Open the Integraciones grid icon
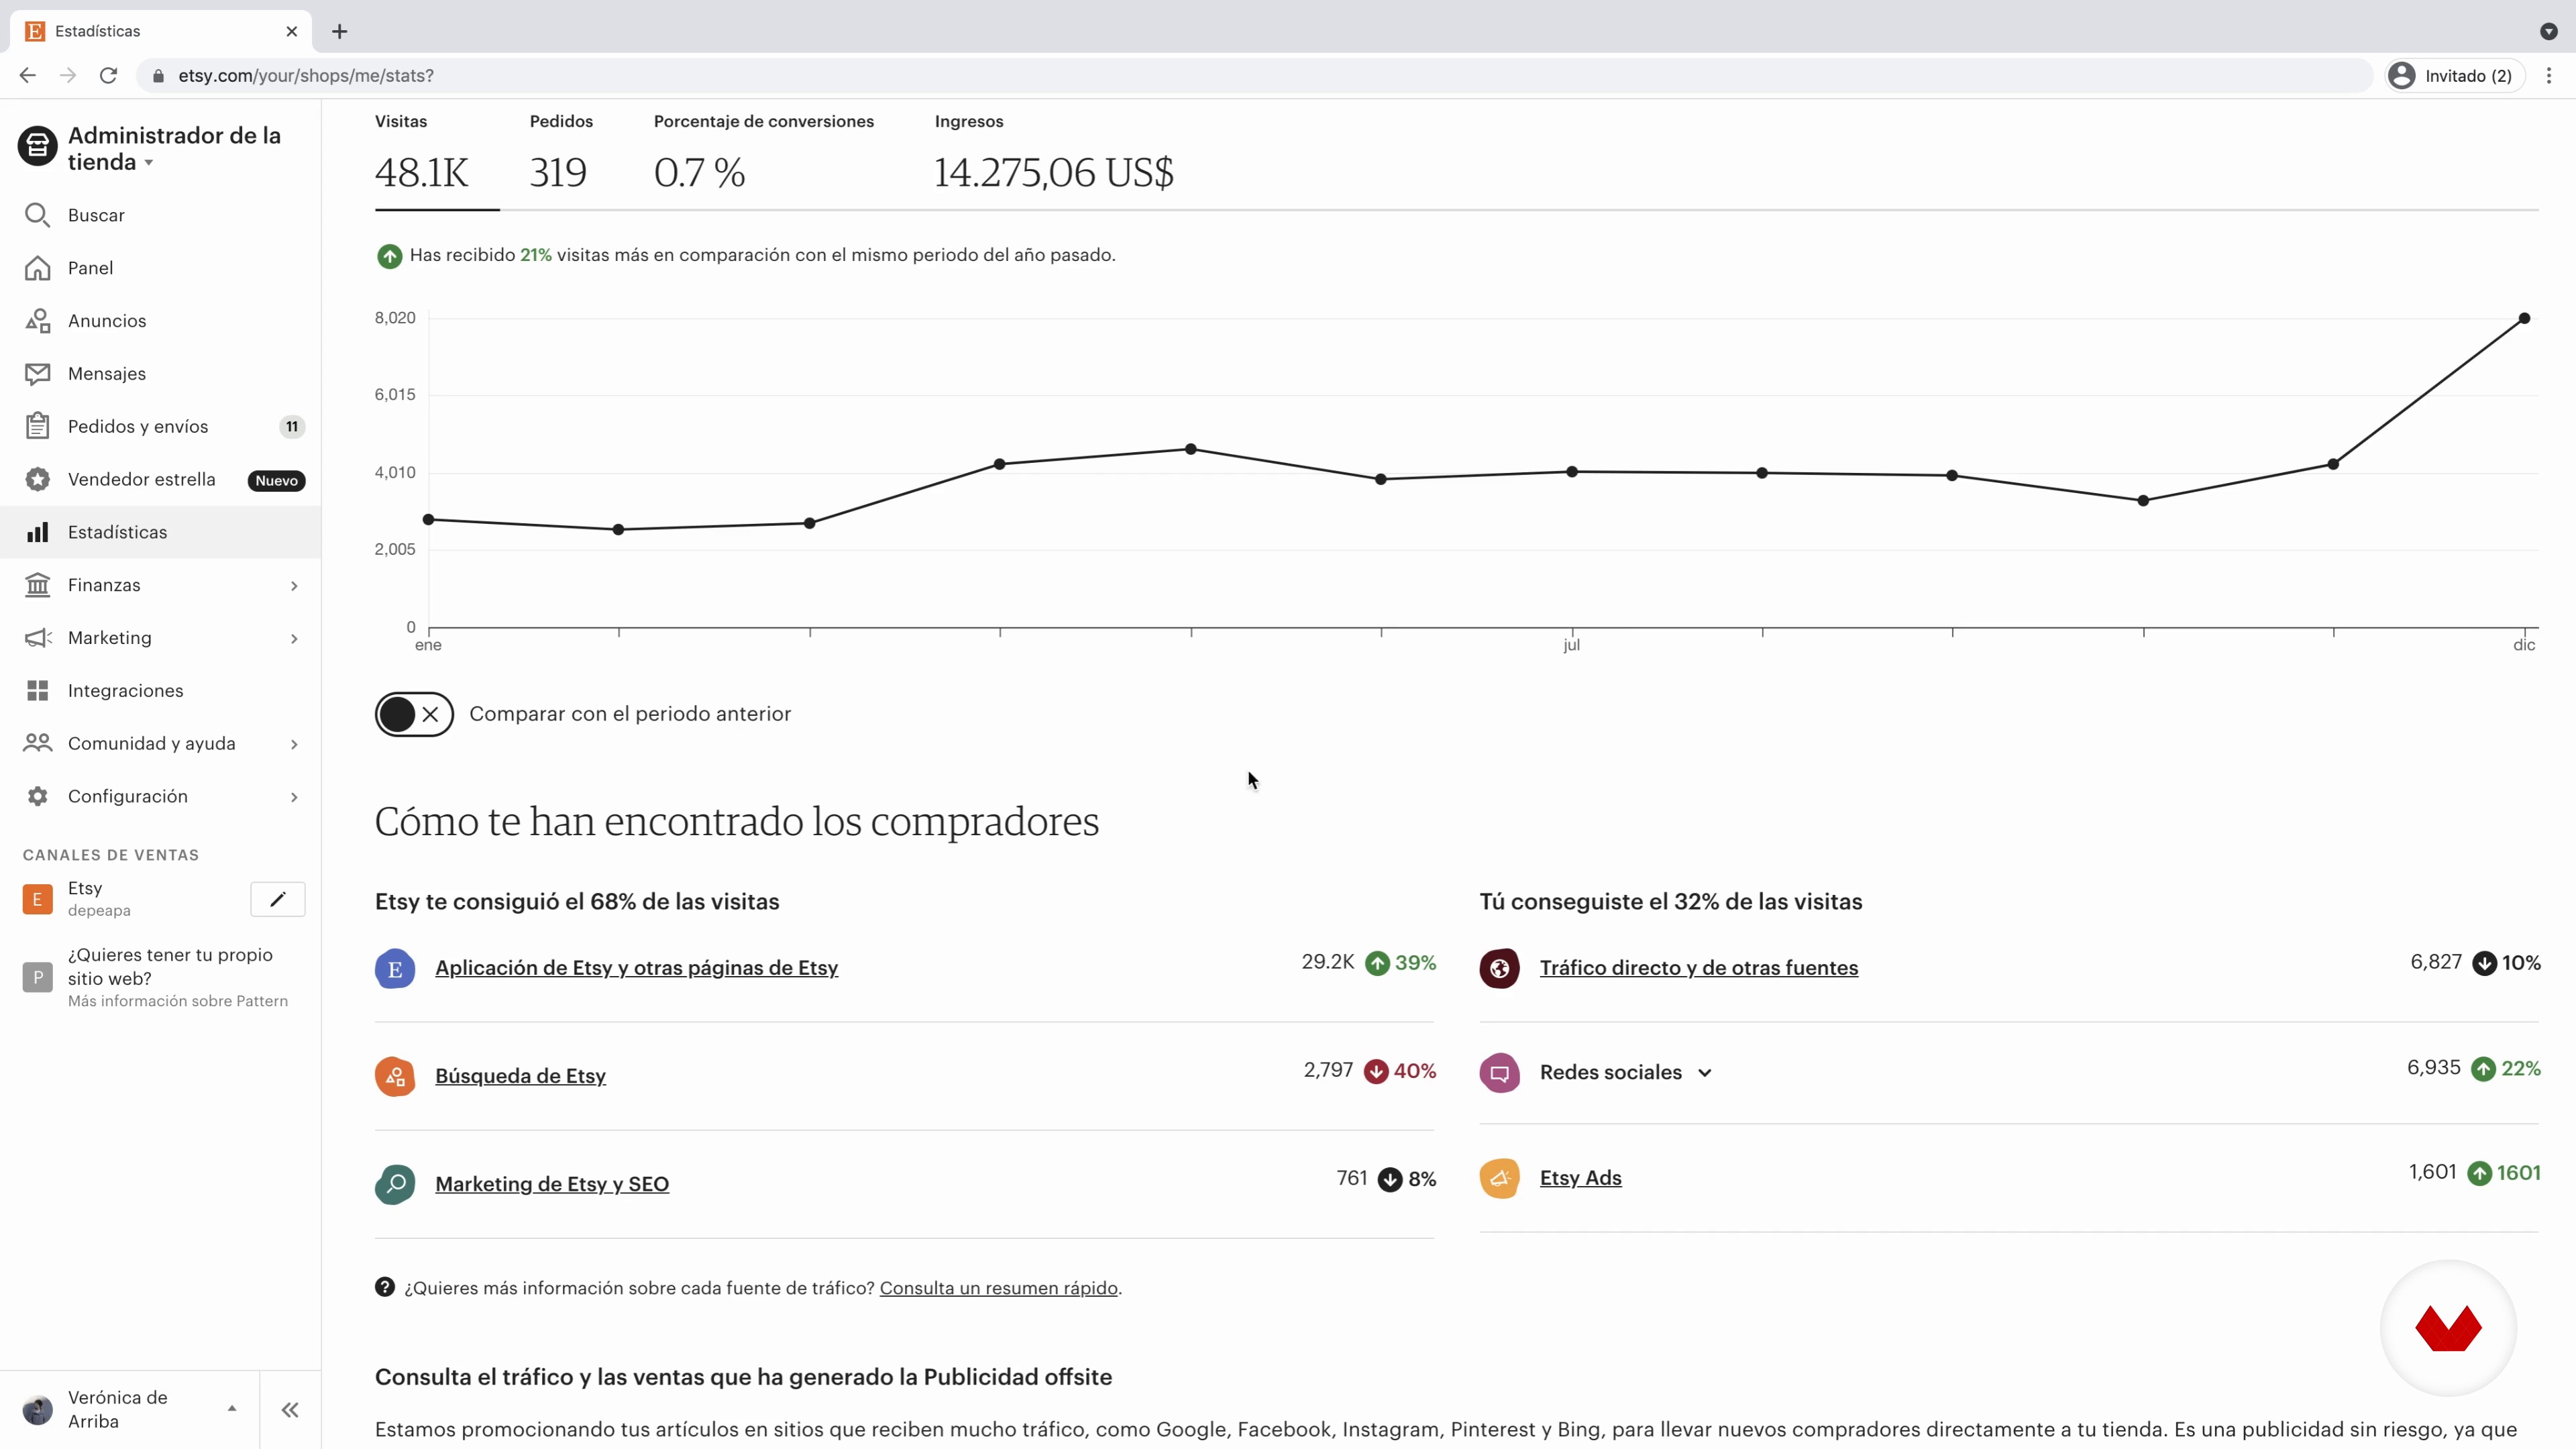Image resolution: width=2576 pixels, height=1449 pixels. click(37, 691)
